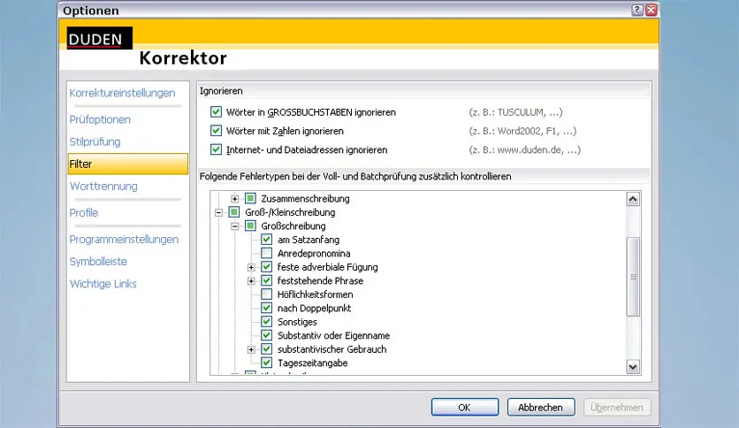Click example text '(z. B.: www.duden.de, ...)'
Screen dimensions: 739x428
click(524, 150)
